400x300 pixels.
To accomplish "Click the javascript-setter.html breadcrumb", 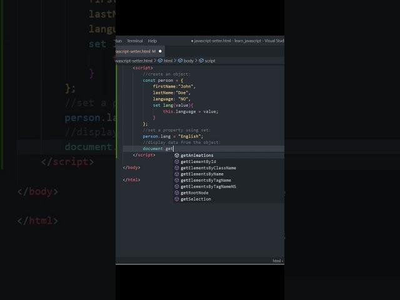I will tap(134, 61).
